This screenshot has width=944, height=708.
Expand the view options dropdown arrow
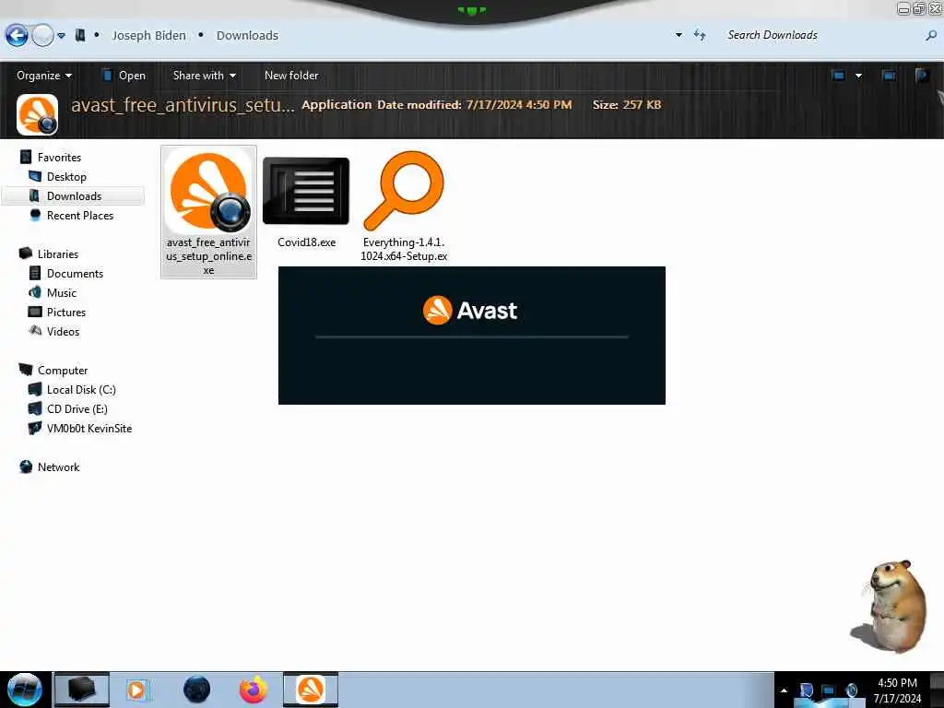tap(858, 76)
